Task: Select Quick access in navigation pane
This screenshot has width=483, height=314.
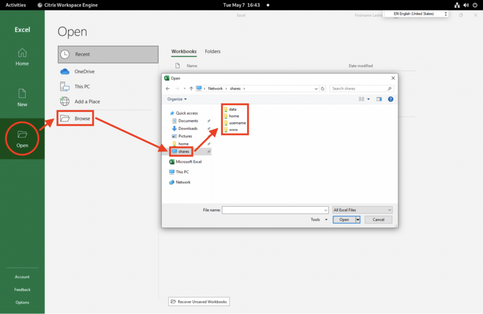Action: 184,113
